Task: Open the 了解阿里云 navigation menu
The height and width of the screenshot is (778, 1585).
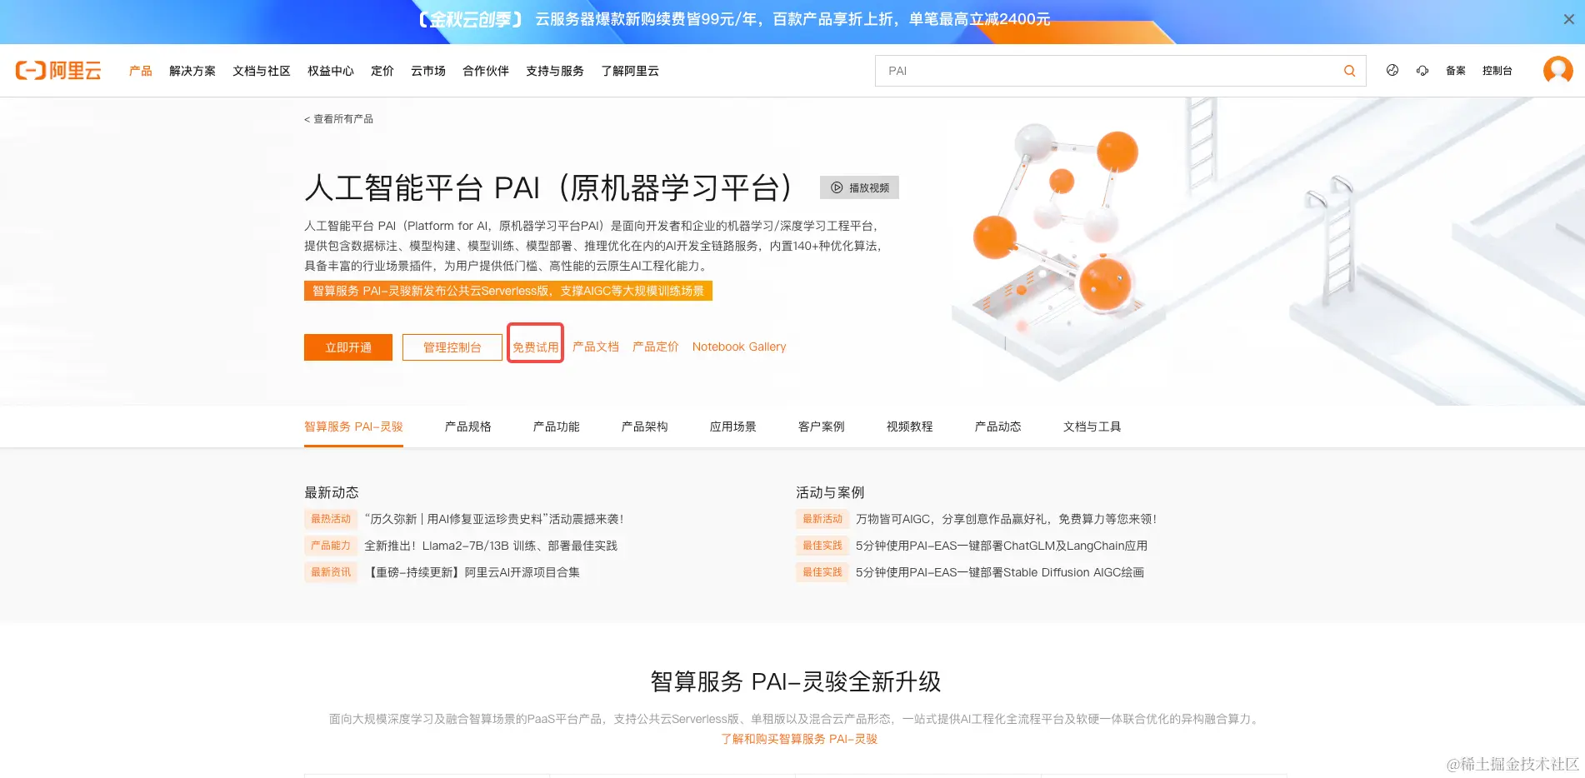Action: [x=630, y=71]
